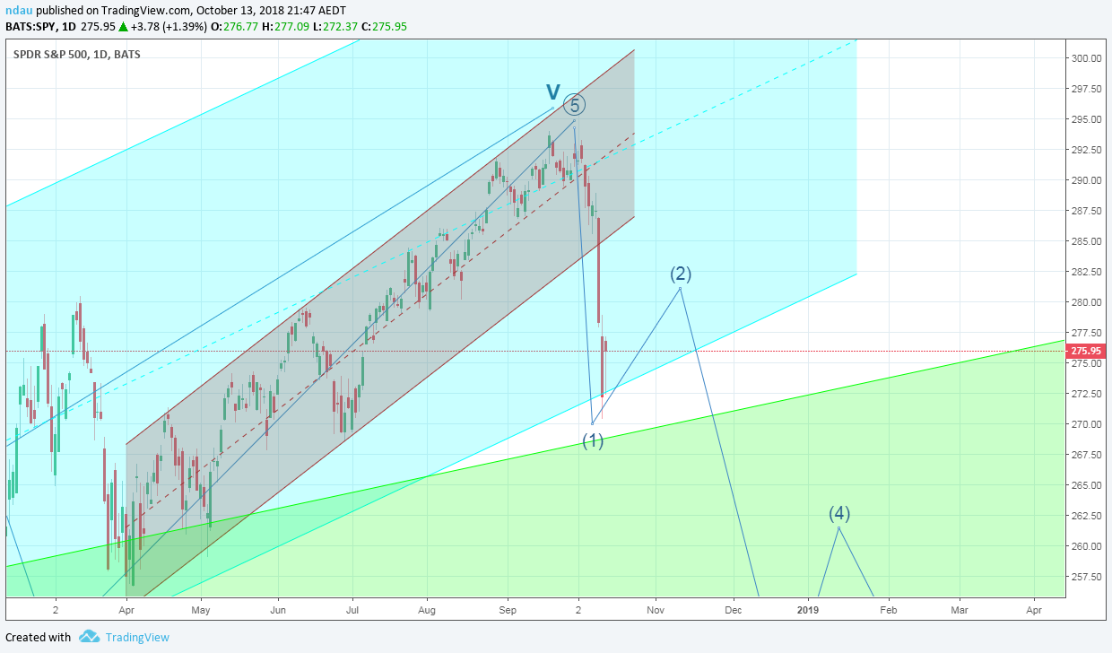1112x653 pixels.
Task: Select the V wave label
Action: coord(553,91)
